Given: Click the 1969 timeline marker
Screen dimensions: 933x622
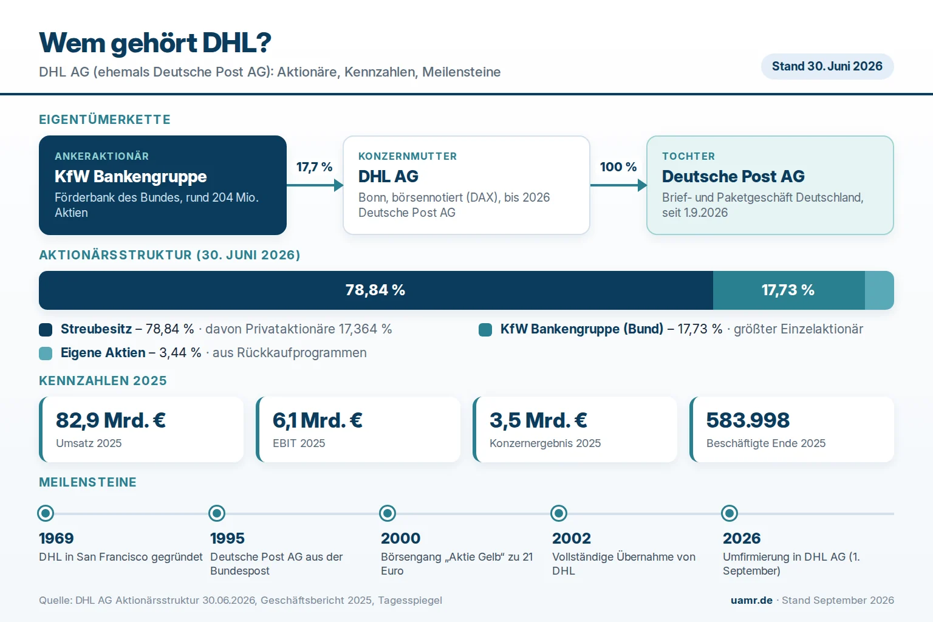Looking at the screenshot, I should click(46, 513).
